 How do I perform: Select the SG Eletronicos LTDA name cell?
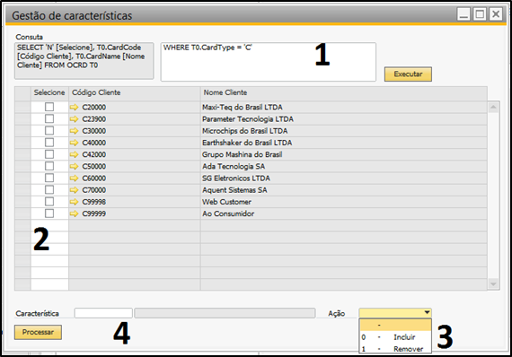(343, 178)
